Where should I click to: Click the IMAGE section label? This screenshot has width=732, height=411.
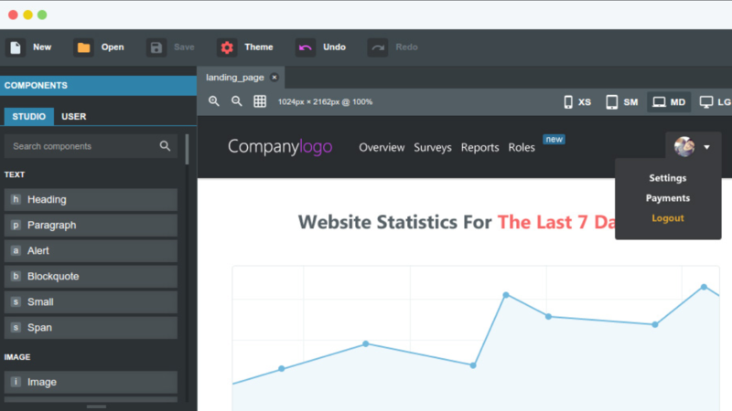[x=17, y=357]
